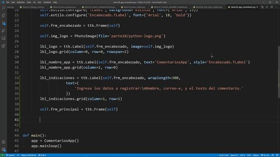Split the editor to the right
280x157 pixels.
click(x=272, y=7)
